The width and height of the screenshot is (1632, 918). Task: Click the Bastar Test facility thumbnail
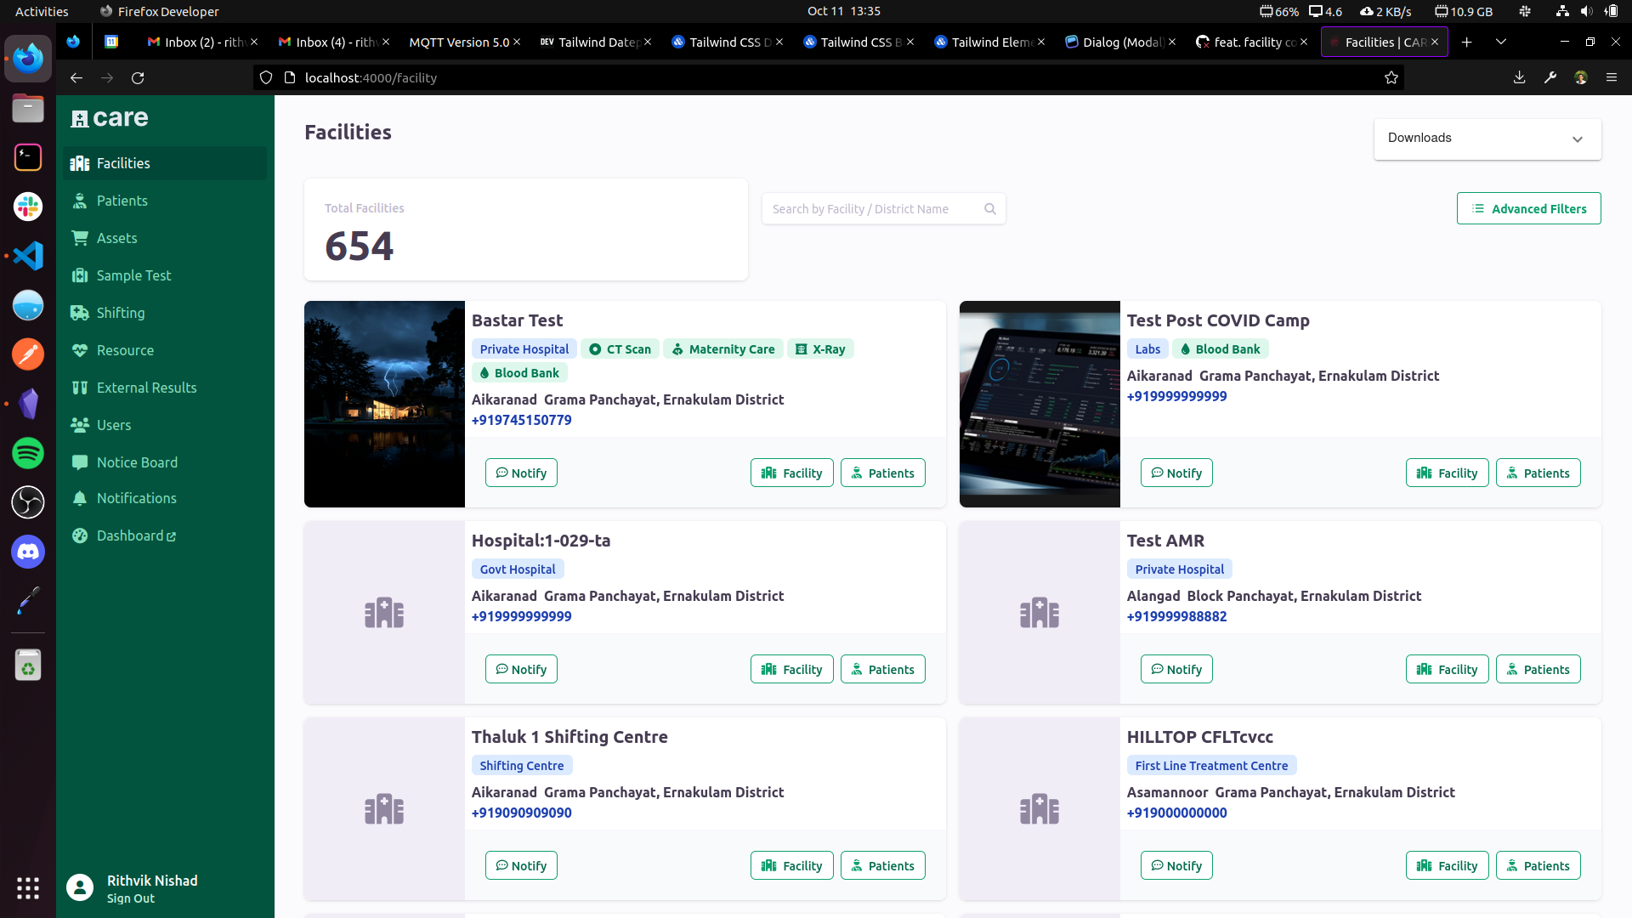[x=384, y=404]
